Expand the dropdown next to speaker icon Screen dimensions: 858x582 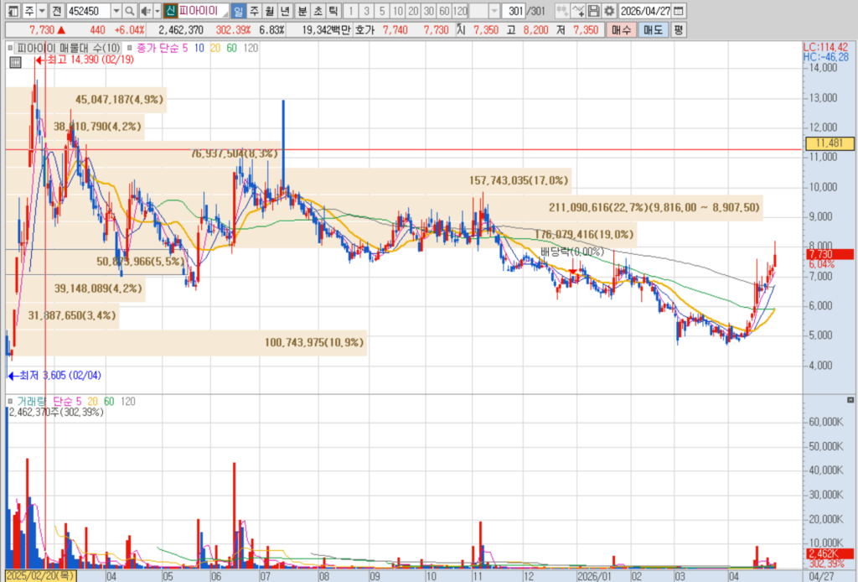tap(157, 10)
